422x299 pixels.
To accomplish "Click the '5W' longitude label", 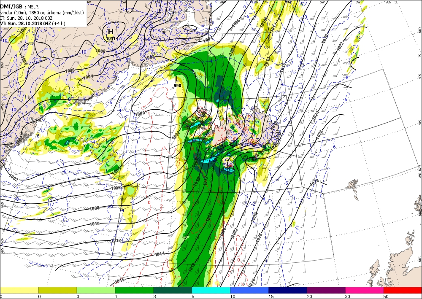I will click(x=322, y=2).
